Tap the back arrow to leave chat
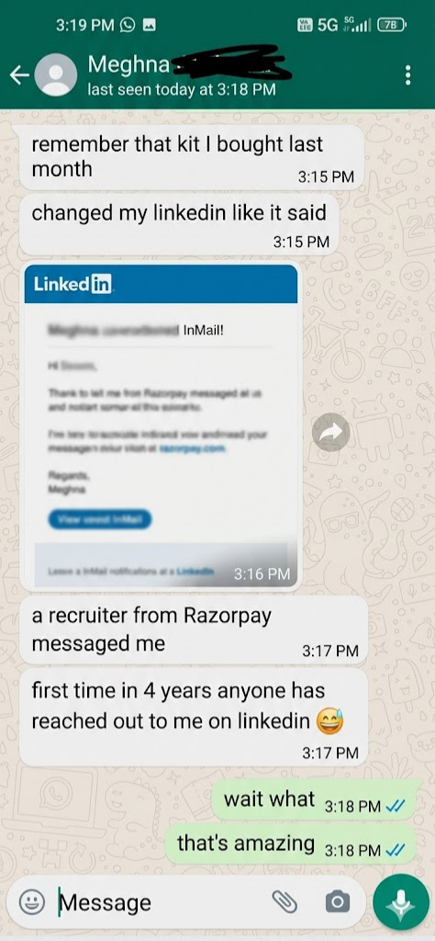The image size is (435, 941). tap(19, 75)
